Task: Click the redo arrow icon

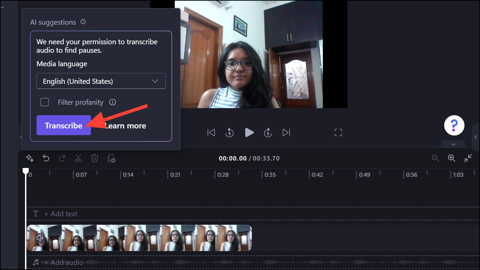Action: [62, 158]
